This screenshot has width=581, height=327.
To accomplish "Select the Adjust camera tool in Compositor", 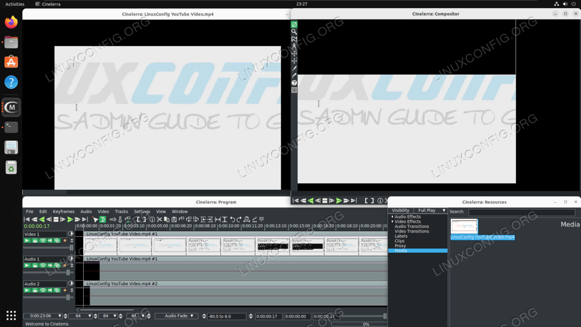I will tap(294, 54).
